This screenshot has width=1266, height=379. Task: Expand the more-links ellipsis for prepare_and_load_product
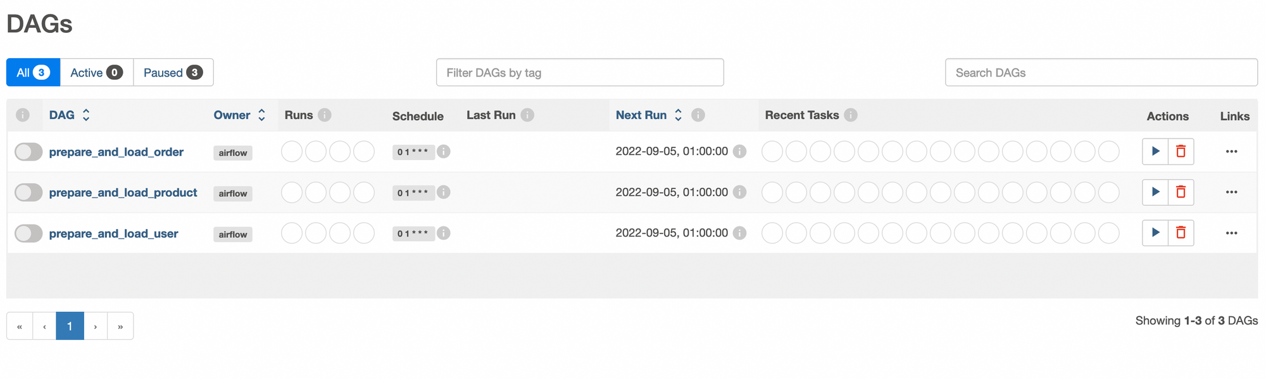(x=1231, y=192)
